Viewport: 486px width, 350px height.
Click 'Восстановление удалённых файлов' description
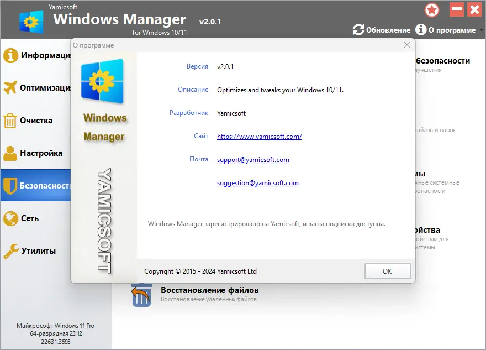click(x=209, y=300)
